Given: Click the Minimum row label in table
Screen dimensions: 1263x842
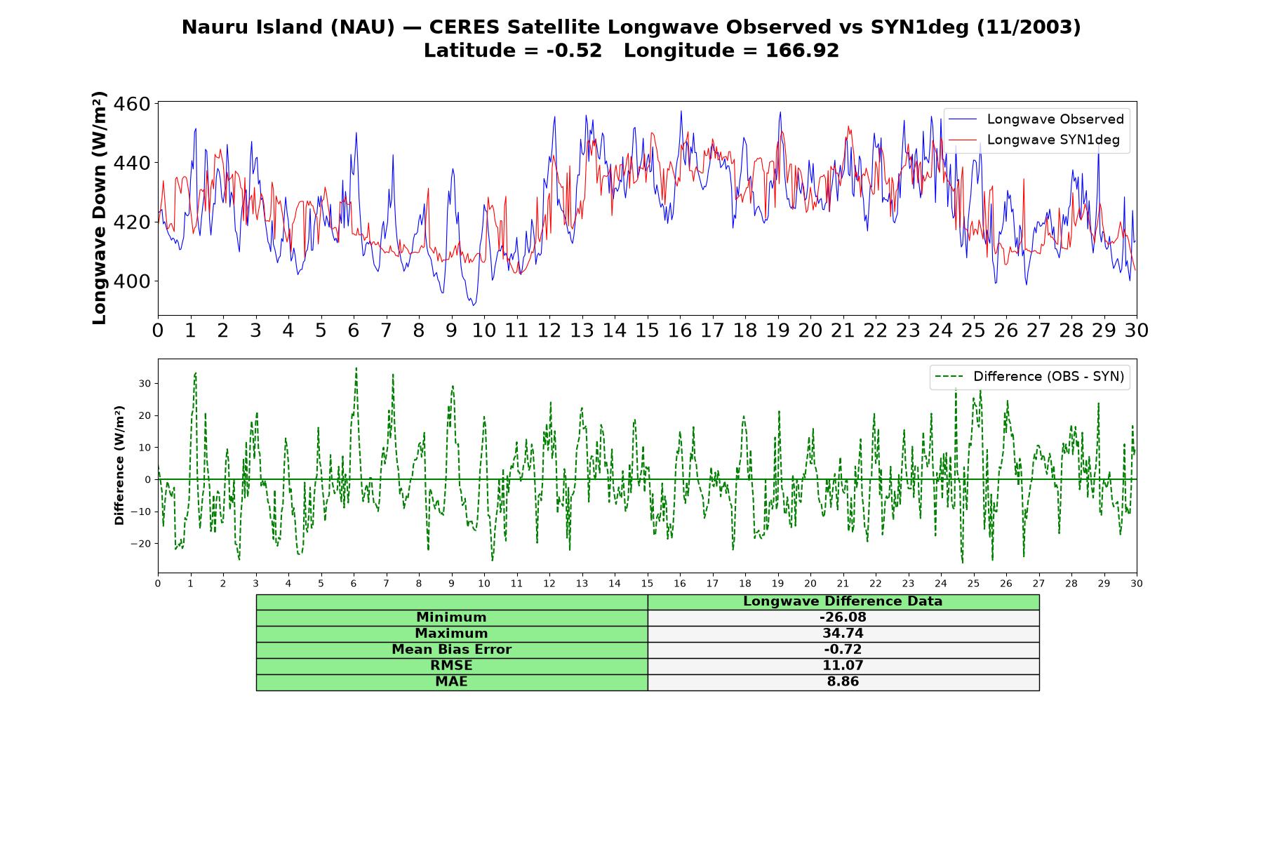Looking at the screenshot, I should point(451,617).
